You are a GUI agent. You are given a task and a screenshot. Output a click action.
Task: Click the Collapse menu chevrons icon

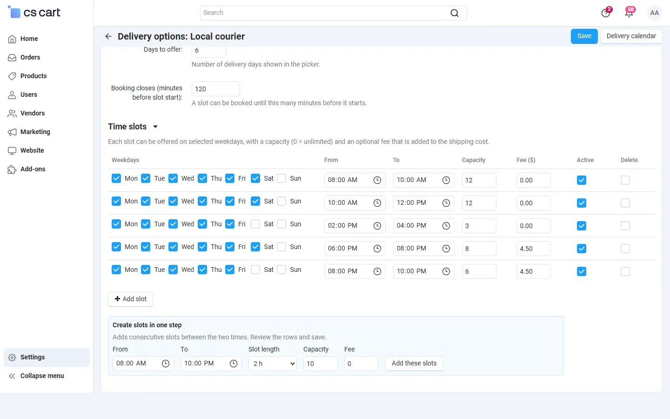click(12, 376)
